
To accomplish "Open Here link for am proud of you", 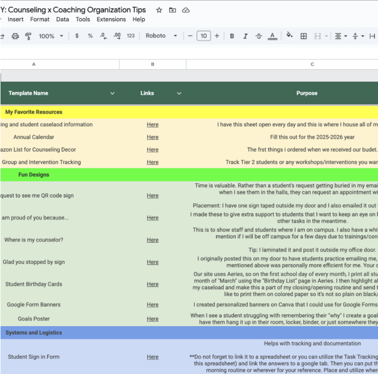I will [x=153, y=218].
